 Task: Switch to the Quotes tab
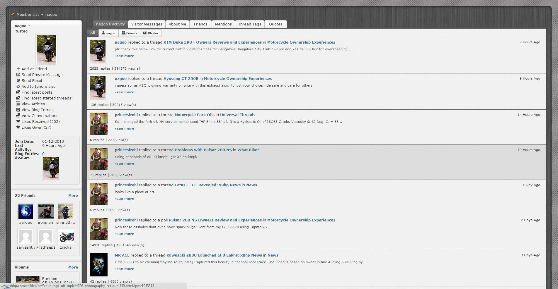(x=276, y=24)
